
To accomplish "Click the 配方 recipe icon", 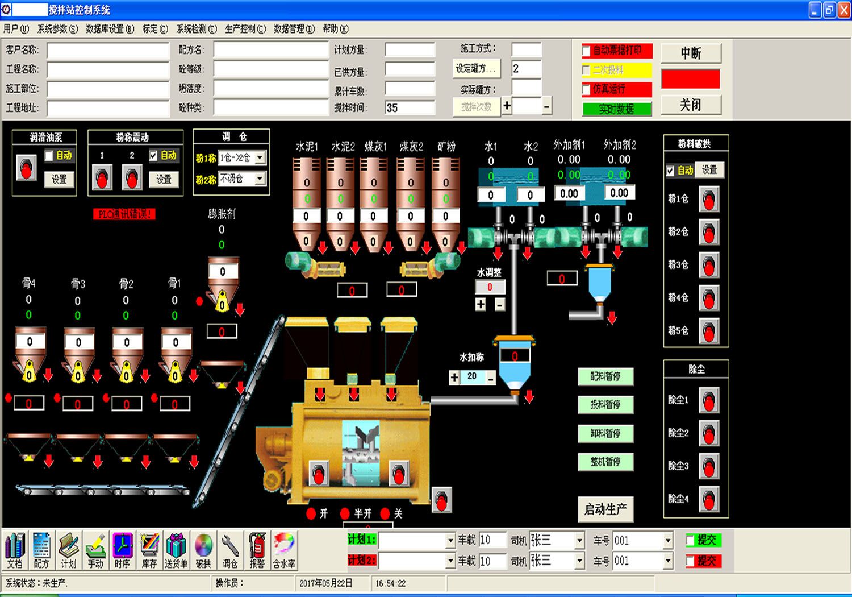I will click(41, 549).
